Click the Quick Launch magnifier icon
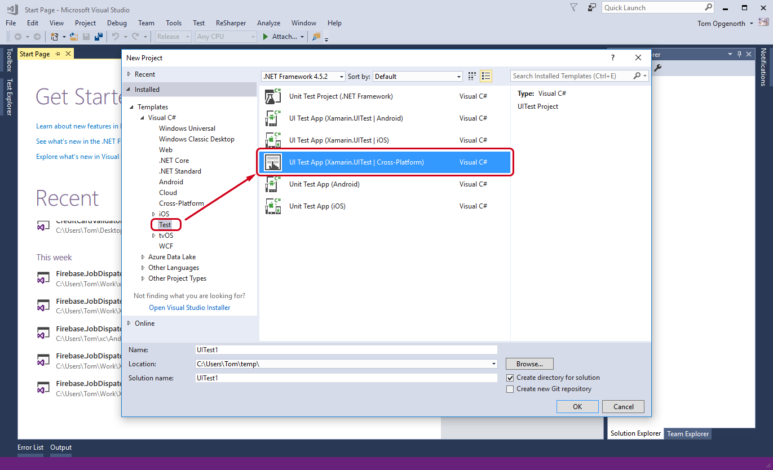 [709, 7]
